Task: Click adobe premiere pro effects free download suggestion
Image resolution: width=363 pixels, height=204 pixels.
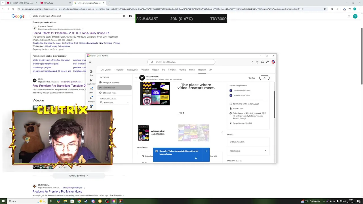Action: click(51, 60)
